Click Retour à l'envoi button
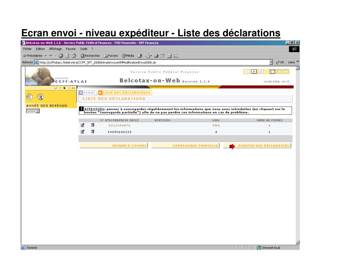This screenshot has width=353, height=265. pyautogui.click(x=114, y=146)
